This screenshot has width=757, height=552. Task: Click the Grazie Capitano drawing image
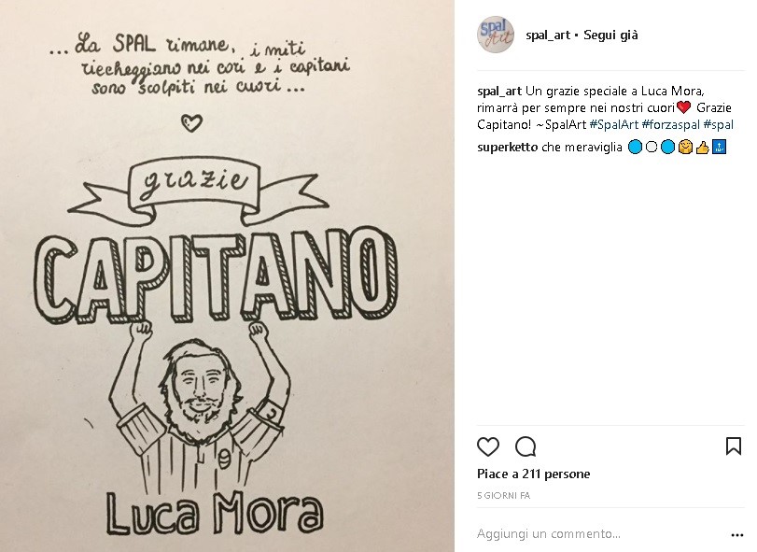pos(227,276)
